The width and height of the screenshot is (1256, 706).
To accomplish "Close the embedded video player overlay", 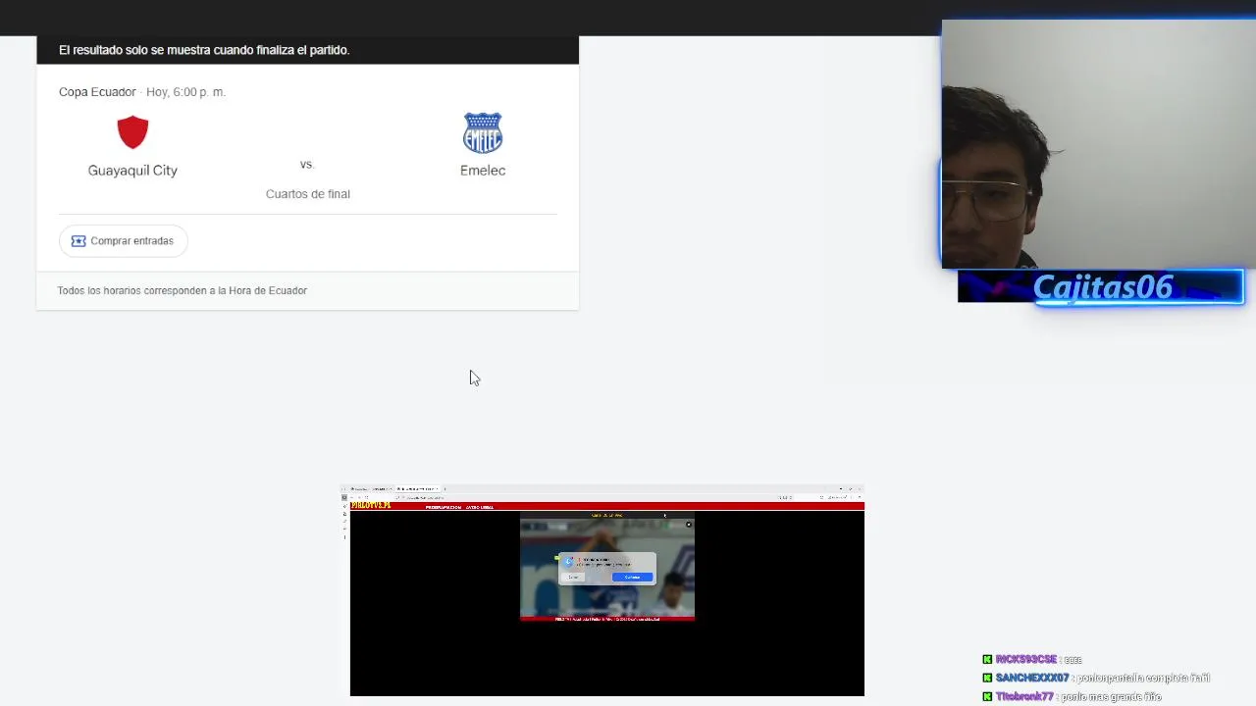I will pos(688,525).
